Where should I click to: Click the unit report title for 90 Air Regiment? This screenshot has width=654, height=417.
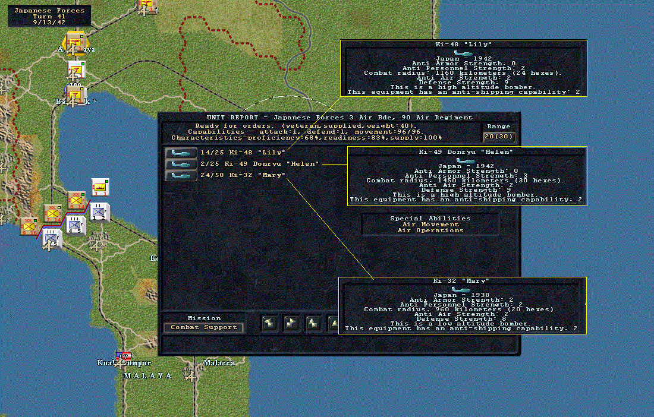pyautogui.click(x=339, y=118)
